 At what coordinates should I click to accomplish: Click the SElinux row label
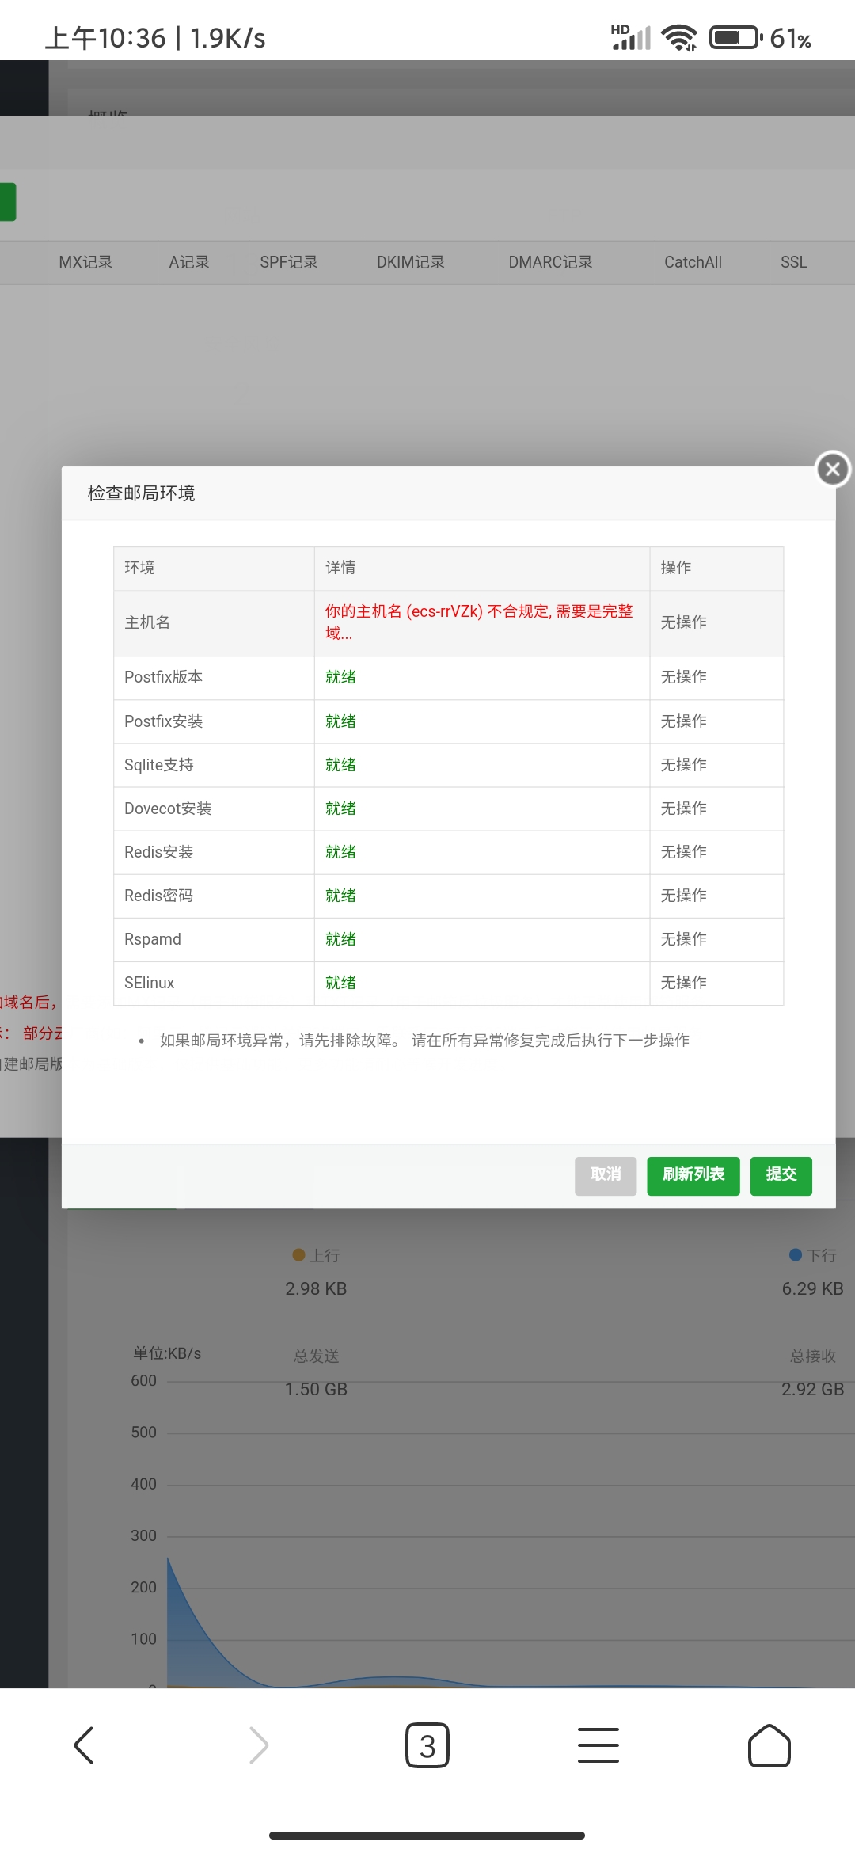tap(149, 983)
